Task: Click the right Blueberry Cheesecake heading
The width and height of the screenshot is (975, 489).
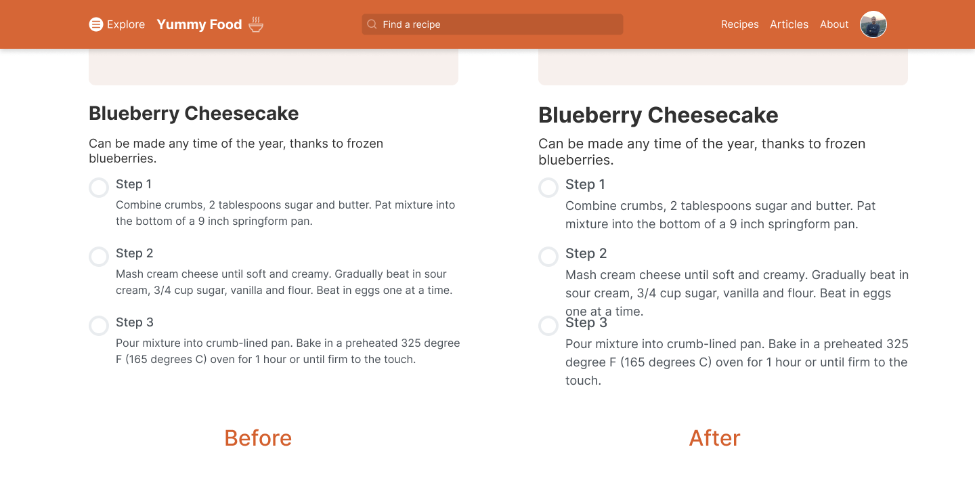Action: click(x=658, y=115)
